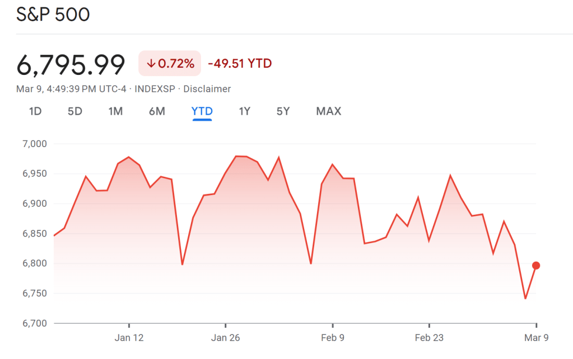This screenshot has height=359, width=573.
Task: Select the 1D time range tab
Action: click(x=35, y=111)
